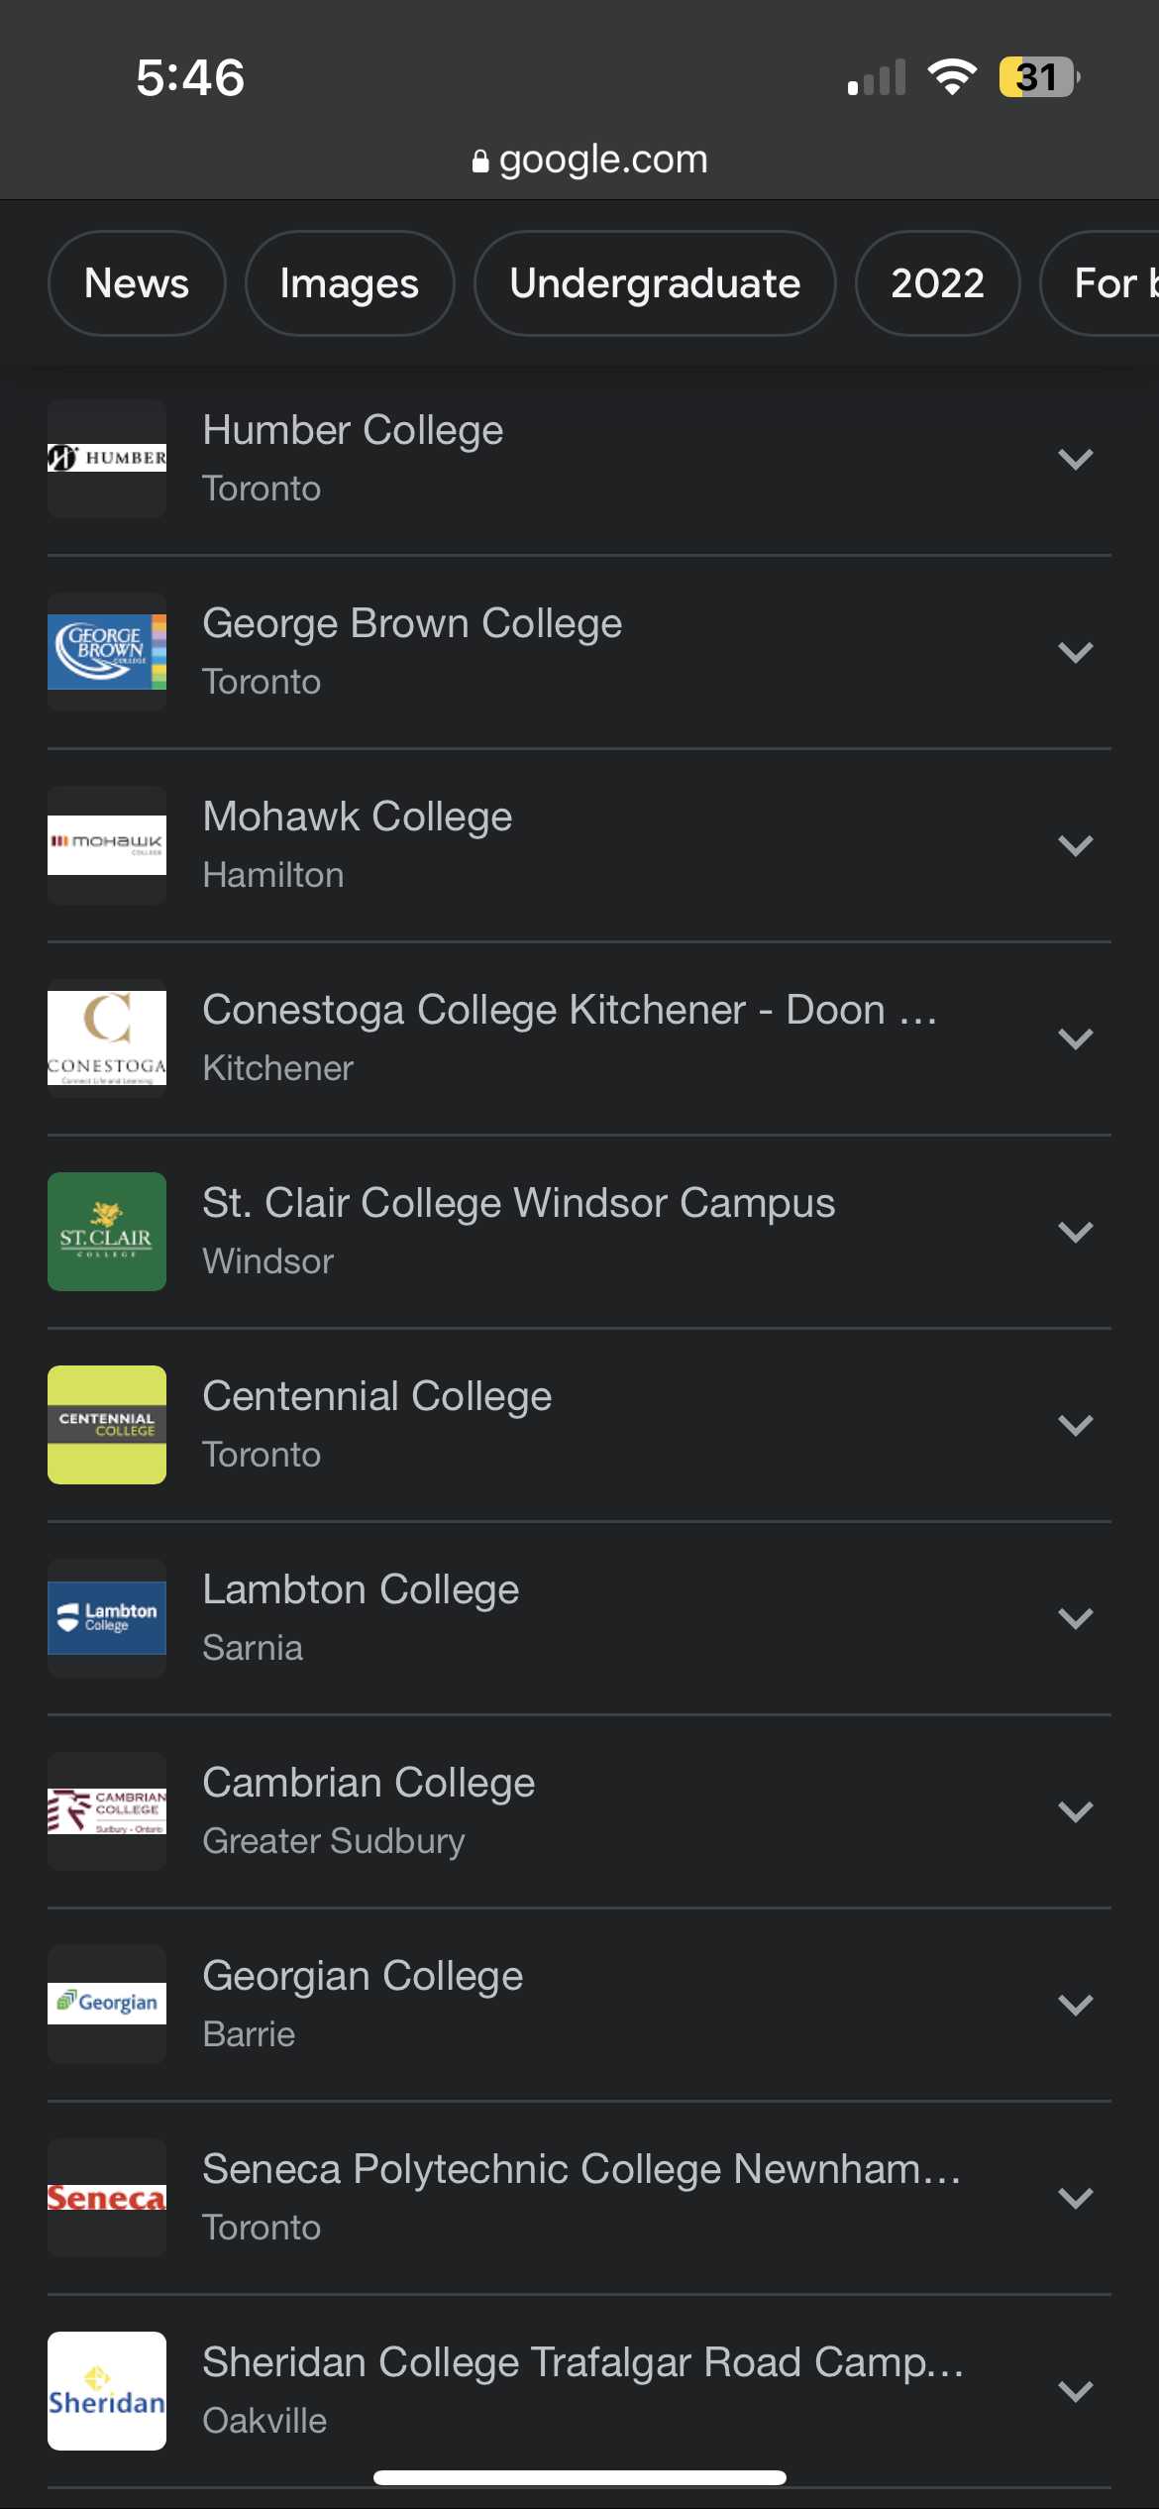
Task: Tap the Conestoga College logo icon
Action: coord(107,1038)
